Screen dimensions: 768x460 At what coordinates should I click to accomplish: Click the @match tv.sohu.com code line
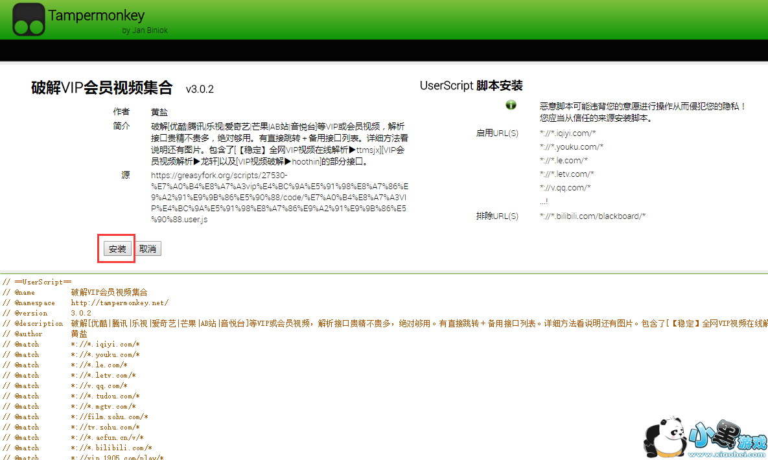tap(71, 427)
